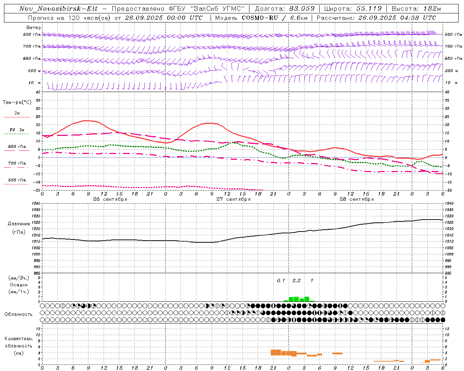Click the Осадки panel label
The height and width of the screenshot is (371, 464).
pos(19,285)
